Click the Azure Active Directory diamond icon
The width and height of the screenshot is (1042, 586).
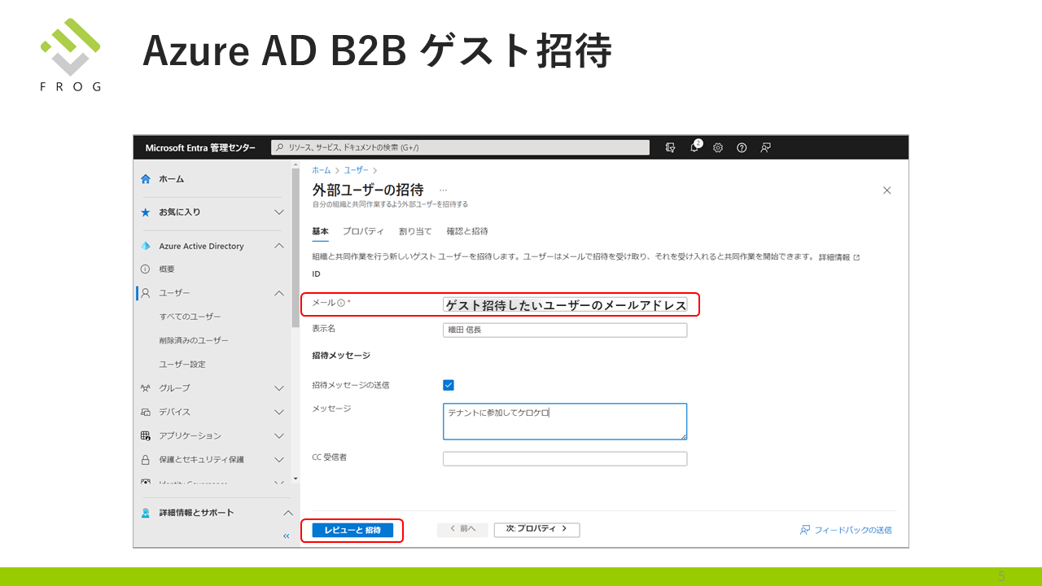tap(146, 246)
